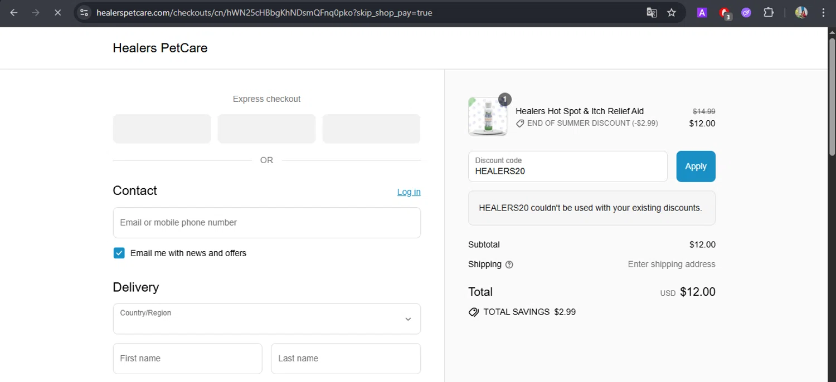Click the translate page icon
836x382 pixels.
tap(652, 12)
